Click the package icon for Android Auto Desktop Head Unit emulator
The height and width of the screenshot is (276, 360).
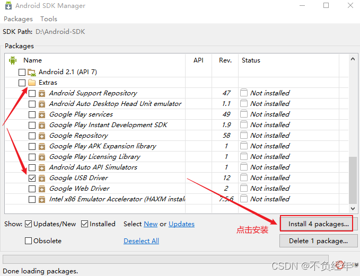pyautogui.click(x=42, y=104)
